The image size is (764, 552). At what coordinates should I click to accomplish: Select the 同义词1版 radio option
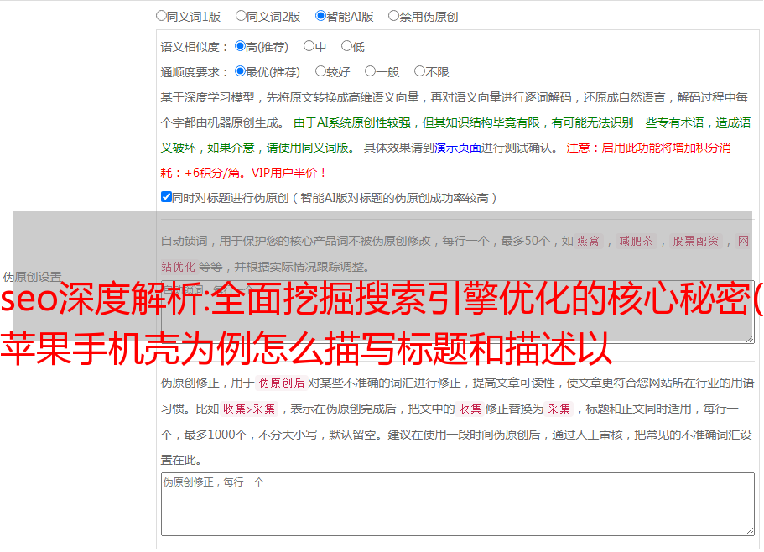(161, 16)
